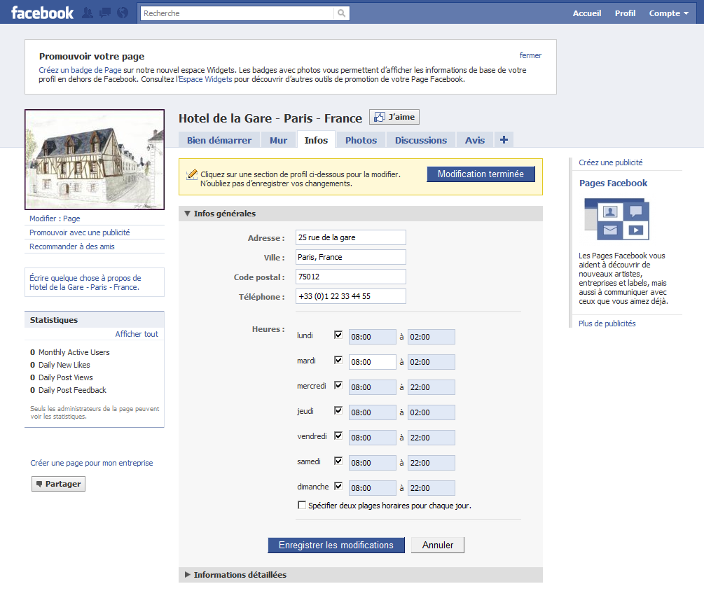The height and width of the screenshot is (591, 704).
Task: Click the Adresse input field
Action: pyautogui.click(x=351, y=237)
